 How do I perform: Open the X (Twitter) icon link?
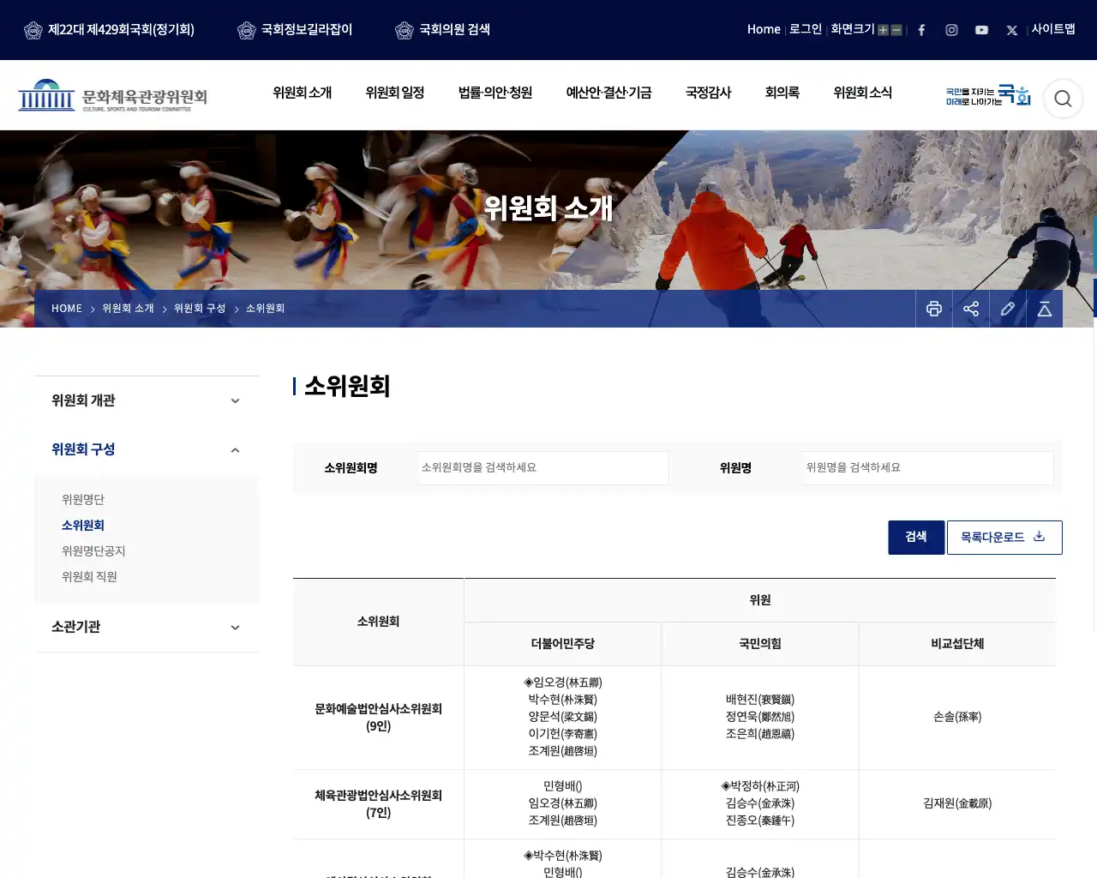pos(1012,30)
